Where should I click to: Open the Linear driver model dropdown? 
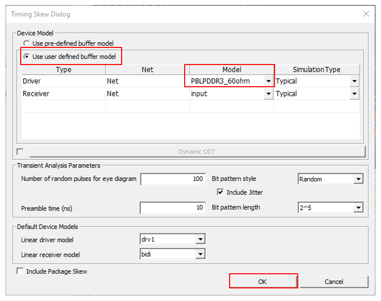[x=200, y=239]
